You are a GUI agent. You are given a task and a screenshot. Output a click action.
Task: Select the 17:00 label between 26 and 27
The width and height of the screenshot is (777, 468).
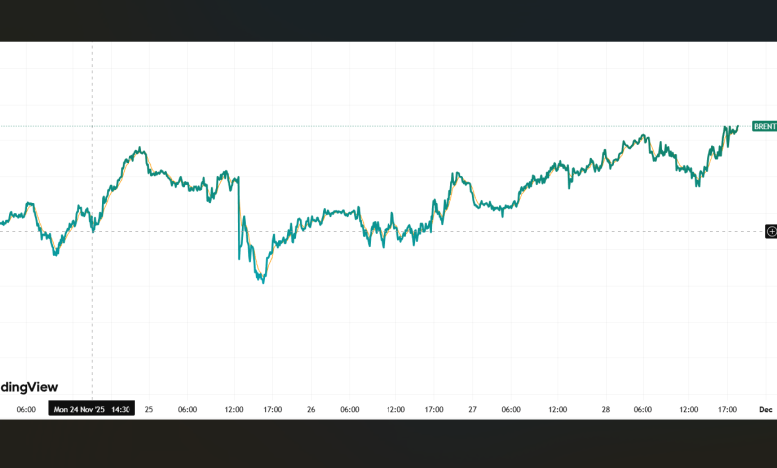(x=434, y=409)
